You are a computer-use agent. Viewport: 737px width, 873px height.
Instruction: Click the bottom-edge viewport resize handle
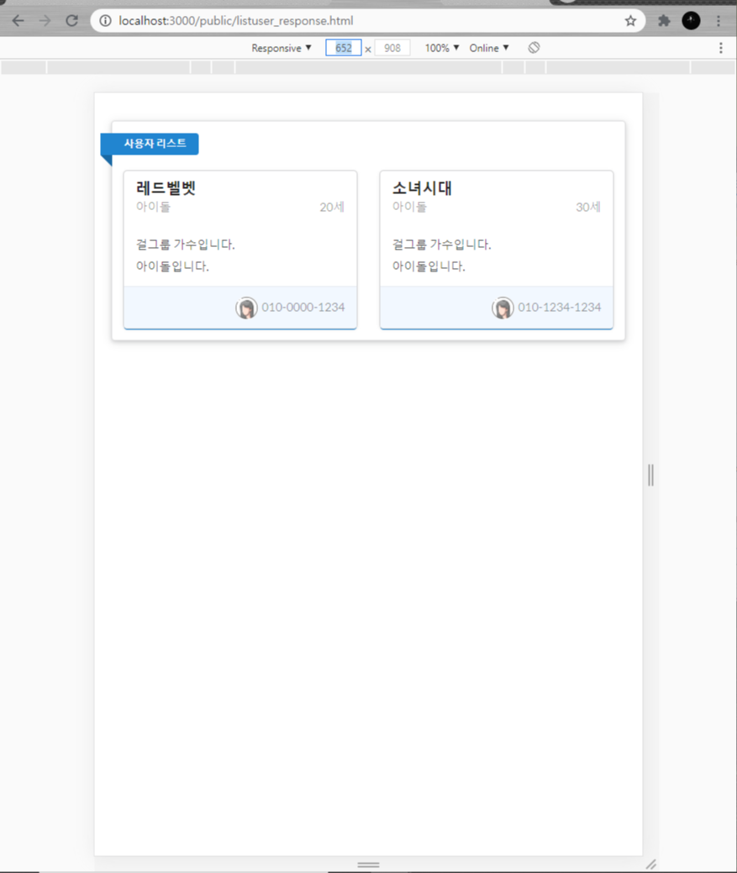coord(368,865)
